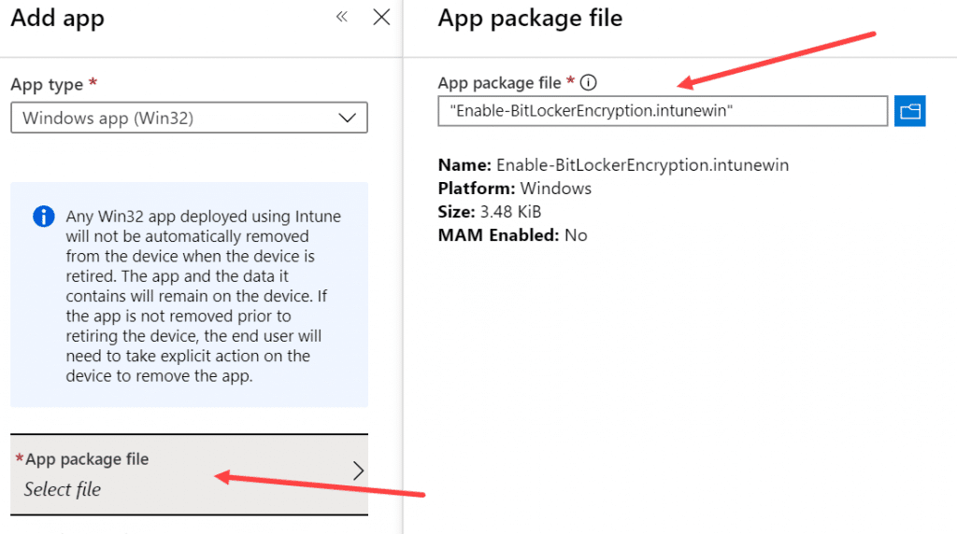Image resolution: width=957 pixels, height=534 pixels.
Task: Click the blue folder browse icon
Action: [x=909, y=111]
